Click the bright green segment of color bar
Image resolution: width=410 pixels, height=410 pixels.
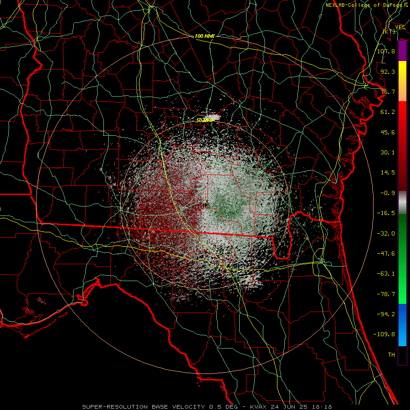[x=402, y=285]
